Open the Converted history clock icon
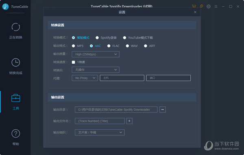This screenshot has width=244, height=155. [x=16, y=62]
